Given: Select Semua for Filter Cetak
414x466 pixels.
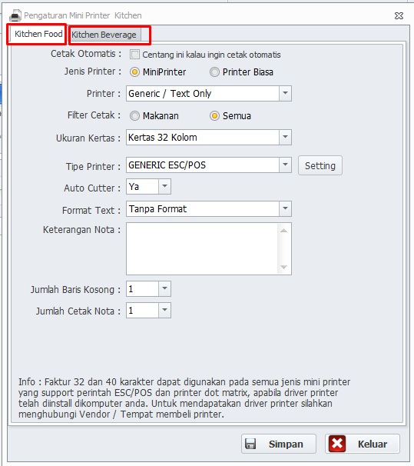Looking at the screenshot, I should tap(214, 115).
